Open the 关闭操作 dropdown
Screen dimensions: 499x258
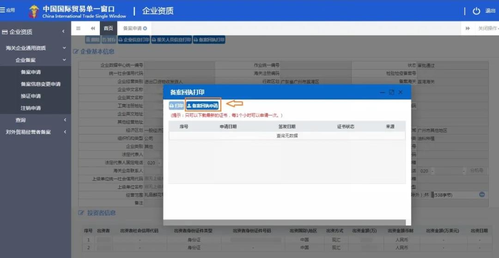tap(487, 29)
